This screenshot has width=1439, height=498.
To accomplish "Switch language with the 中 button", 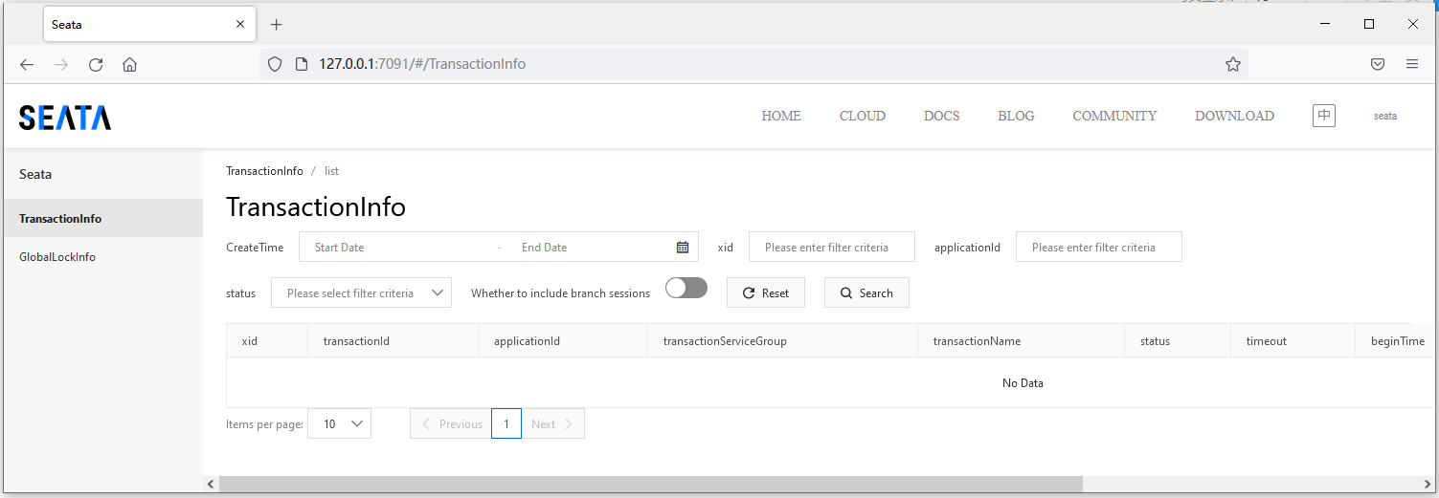I will pos(1324,116).
